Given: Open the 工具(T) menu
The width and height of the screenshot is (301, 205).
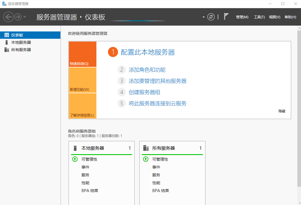Looking at the screenshot, I should coord(259,17).
